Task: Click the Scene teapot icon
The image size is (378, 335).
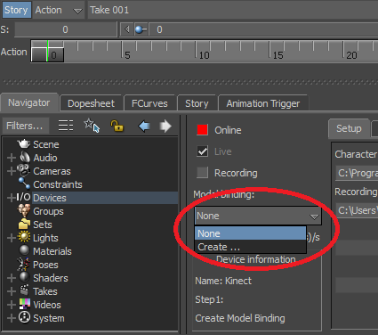Action: click(x=24, y=144)
